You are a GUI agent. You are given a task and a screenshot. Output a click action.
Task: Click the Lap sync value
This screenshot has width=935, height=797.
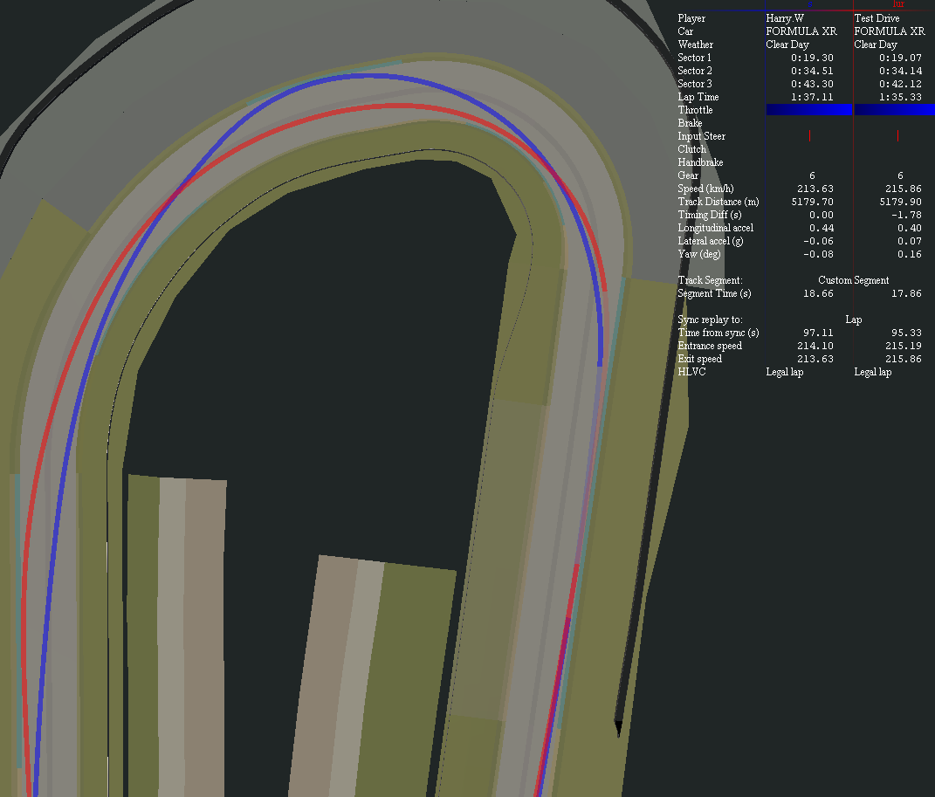tap(853, 320)
